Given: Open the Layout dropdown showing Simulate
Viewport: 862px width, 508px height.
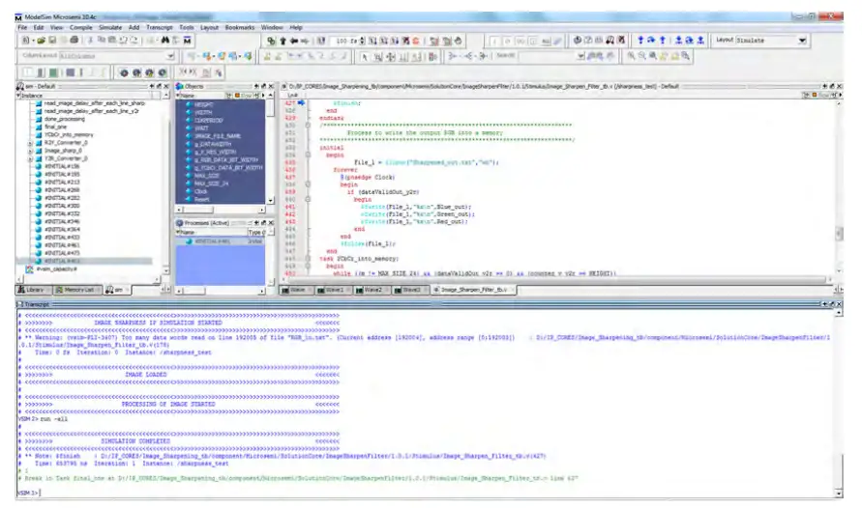Looking at the screenshot, I should coord(802,42).
